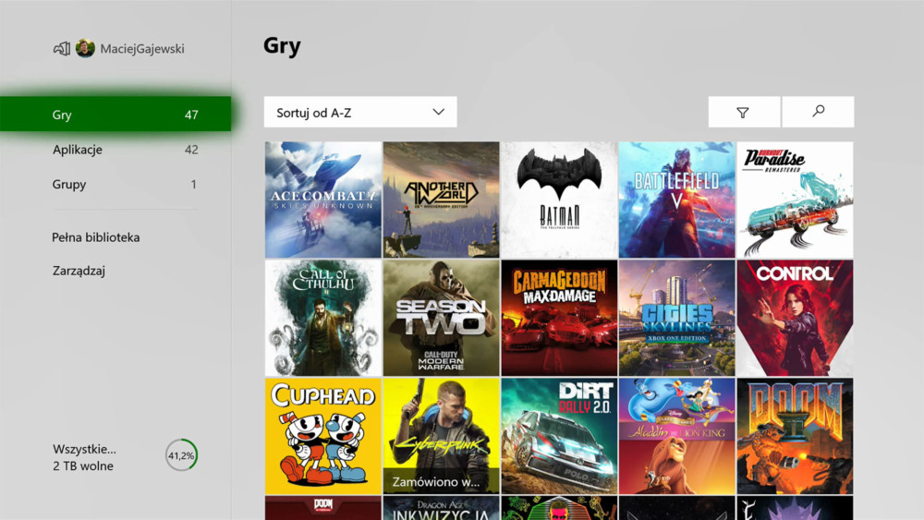Select the Ace Combat 7 game tile
This screenshot has height=520, width=924.
[x=322, y=200]
